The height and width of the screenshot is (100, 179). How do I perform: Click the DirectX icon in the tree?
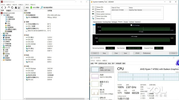click(4, 48)
